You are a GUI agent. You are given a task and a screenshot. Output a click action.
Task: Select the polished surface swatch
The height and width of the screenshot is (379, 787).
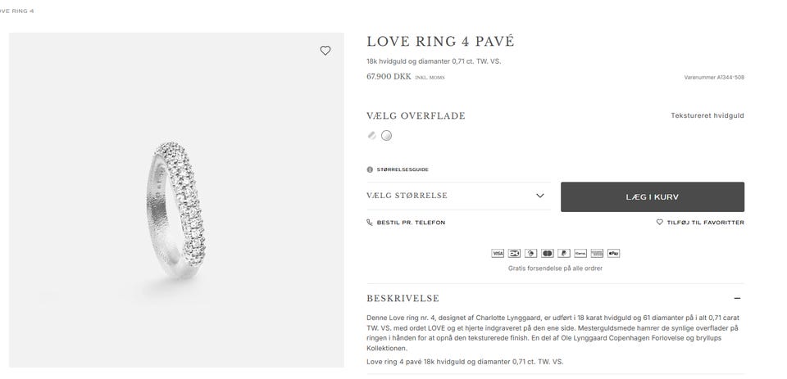tap(372, 135)
